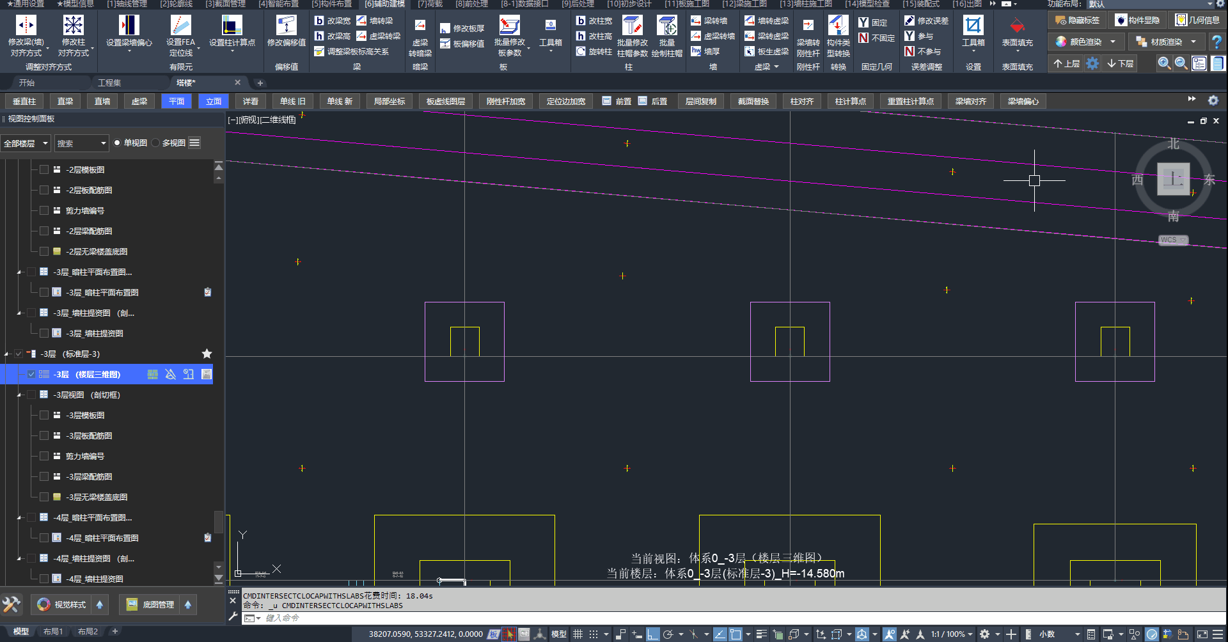Image resolution: width=1228 pixels, height=642 pixels.
Task: Open the 修改偏移值 tool icon
Action: [x=286, y=25]
